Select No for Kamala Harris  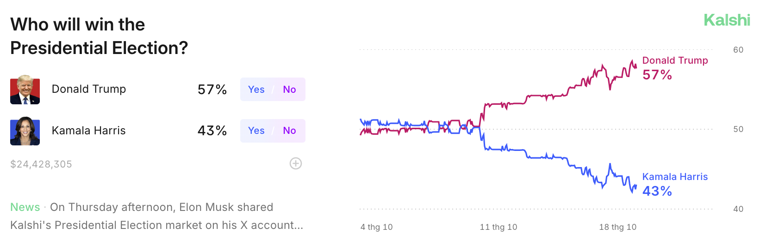[x=289, y=131]
